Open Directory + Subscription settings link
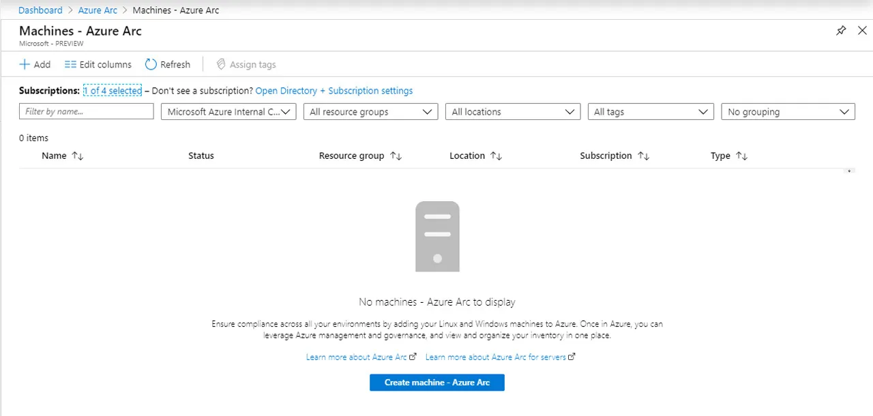The height and width of the screenshot is (416, 873). point(334,90)
